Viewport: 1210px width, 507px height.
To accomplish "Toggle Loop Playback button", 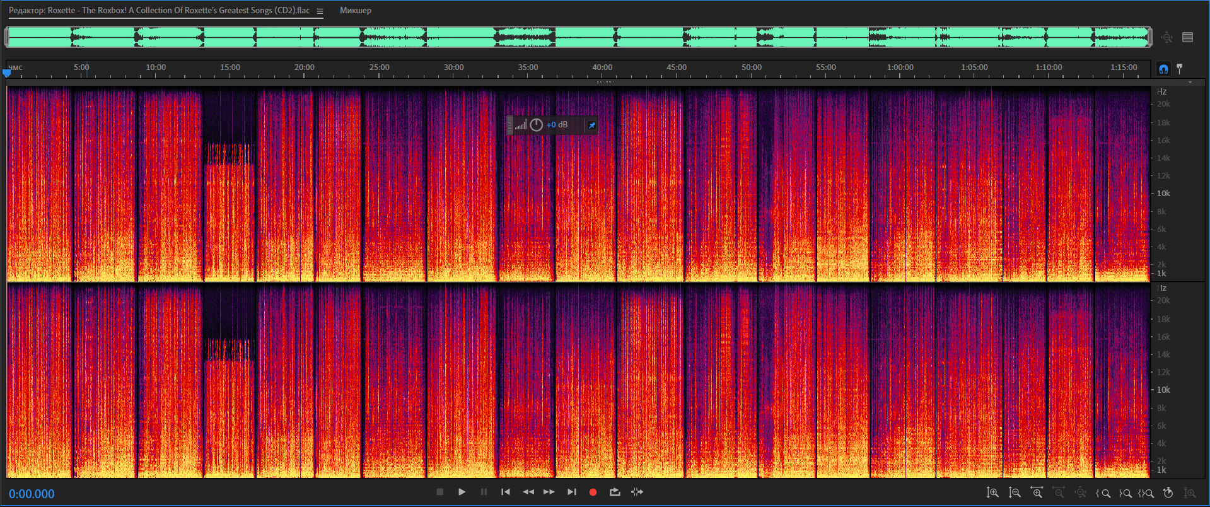I will point(615,492).
